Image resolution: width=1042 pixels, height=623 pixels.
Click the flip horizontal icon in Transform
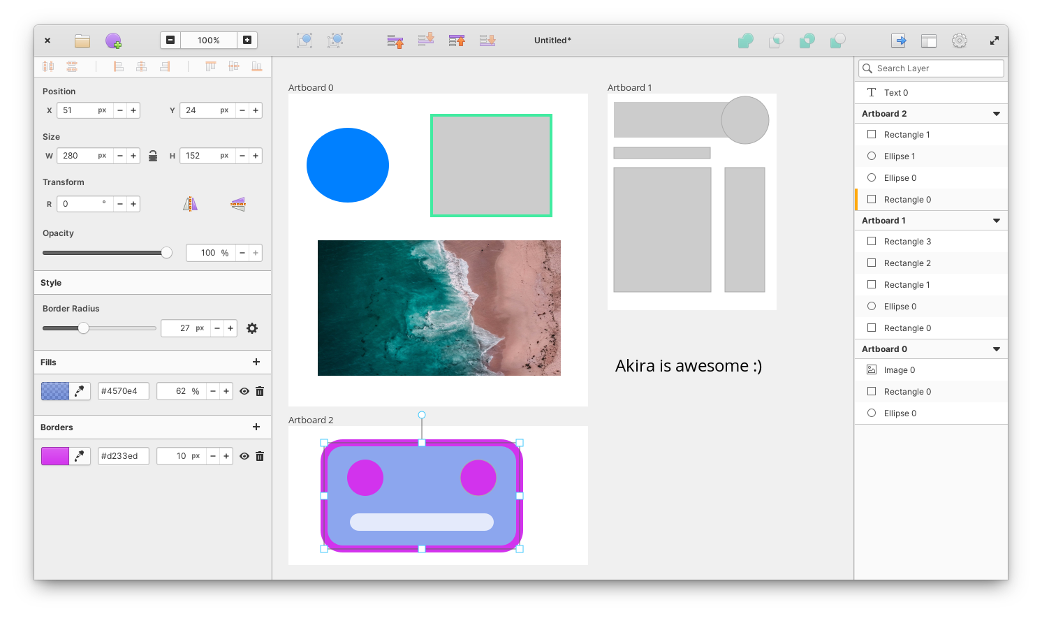(190, 204)
